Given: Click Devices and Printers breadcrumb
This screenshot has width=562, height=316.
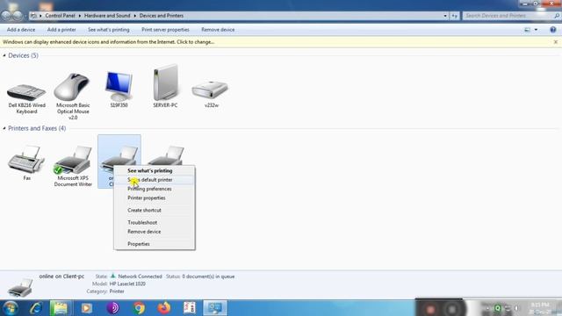Looking at the screenshot, I should pyautogui.click(x=162, y=16).
